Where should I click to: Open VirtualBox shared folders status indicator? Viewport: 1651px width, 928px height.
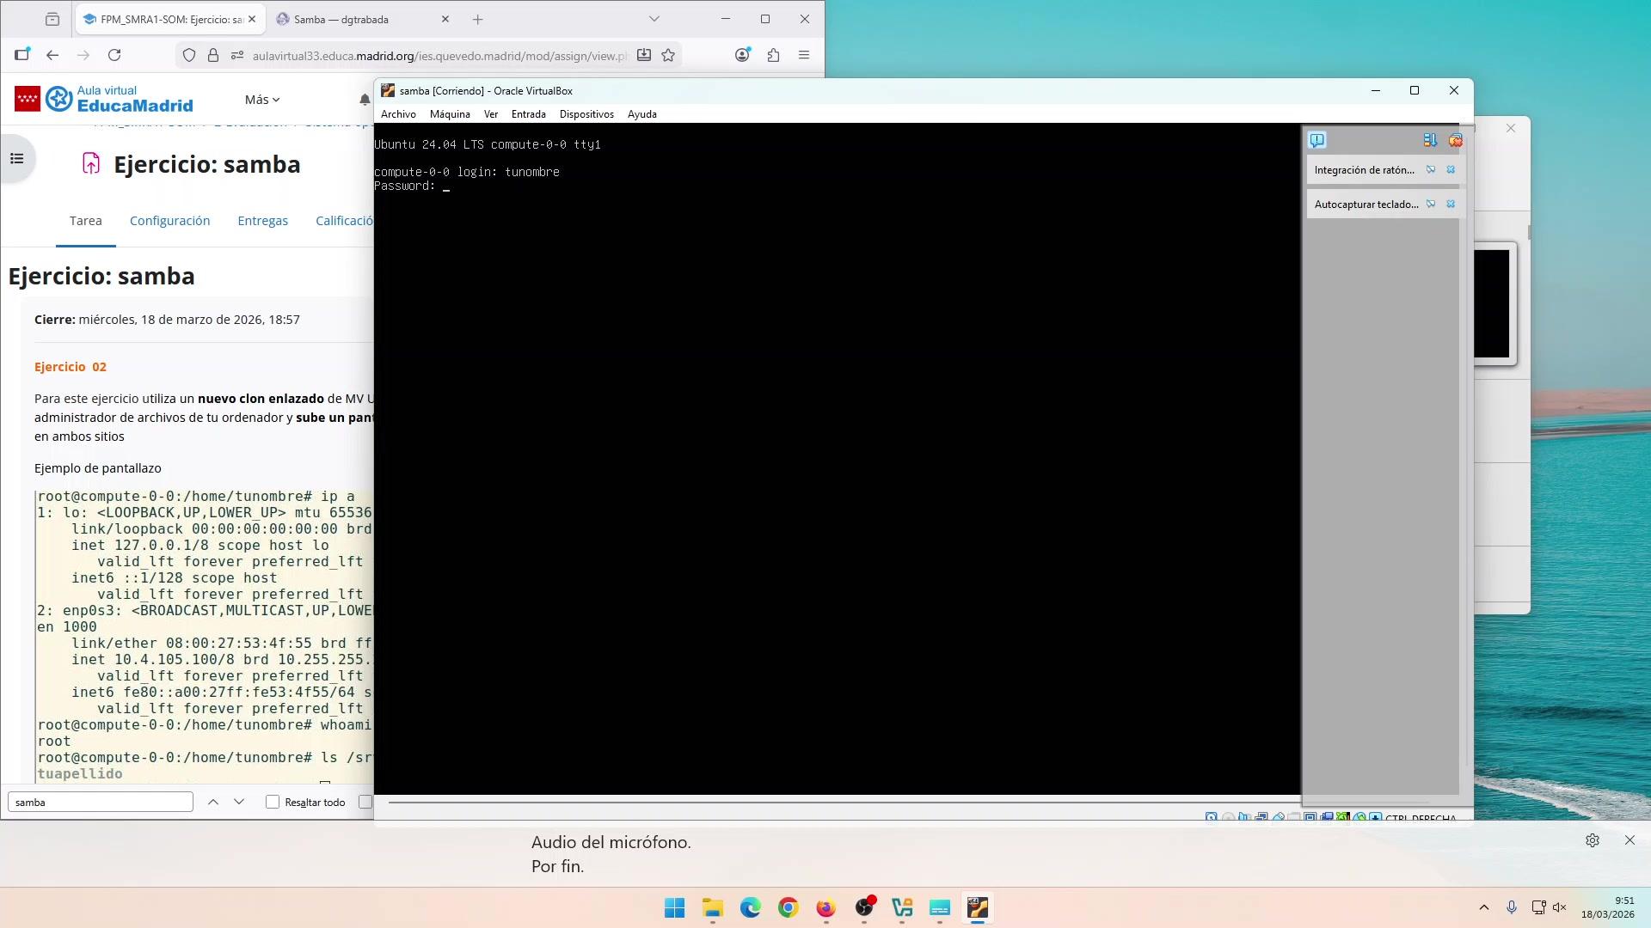pos(1294,817)
